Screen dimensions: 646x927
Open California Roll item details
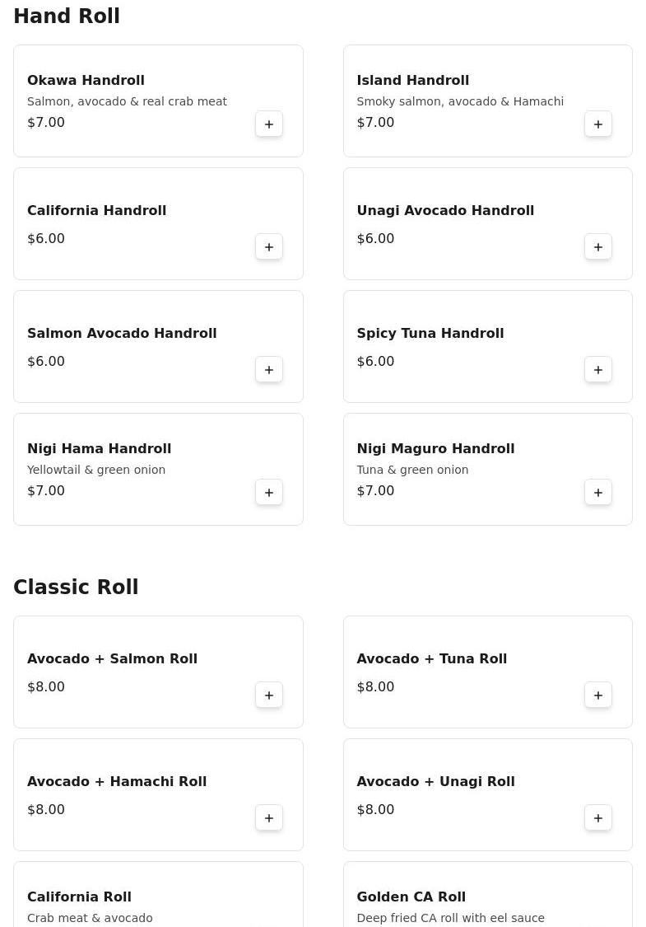[79, 897]
